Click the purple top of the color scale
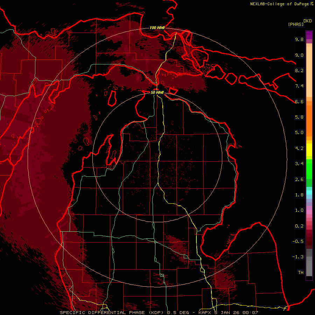This screenshot has height=315, width=315. [x=309, y=35]
